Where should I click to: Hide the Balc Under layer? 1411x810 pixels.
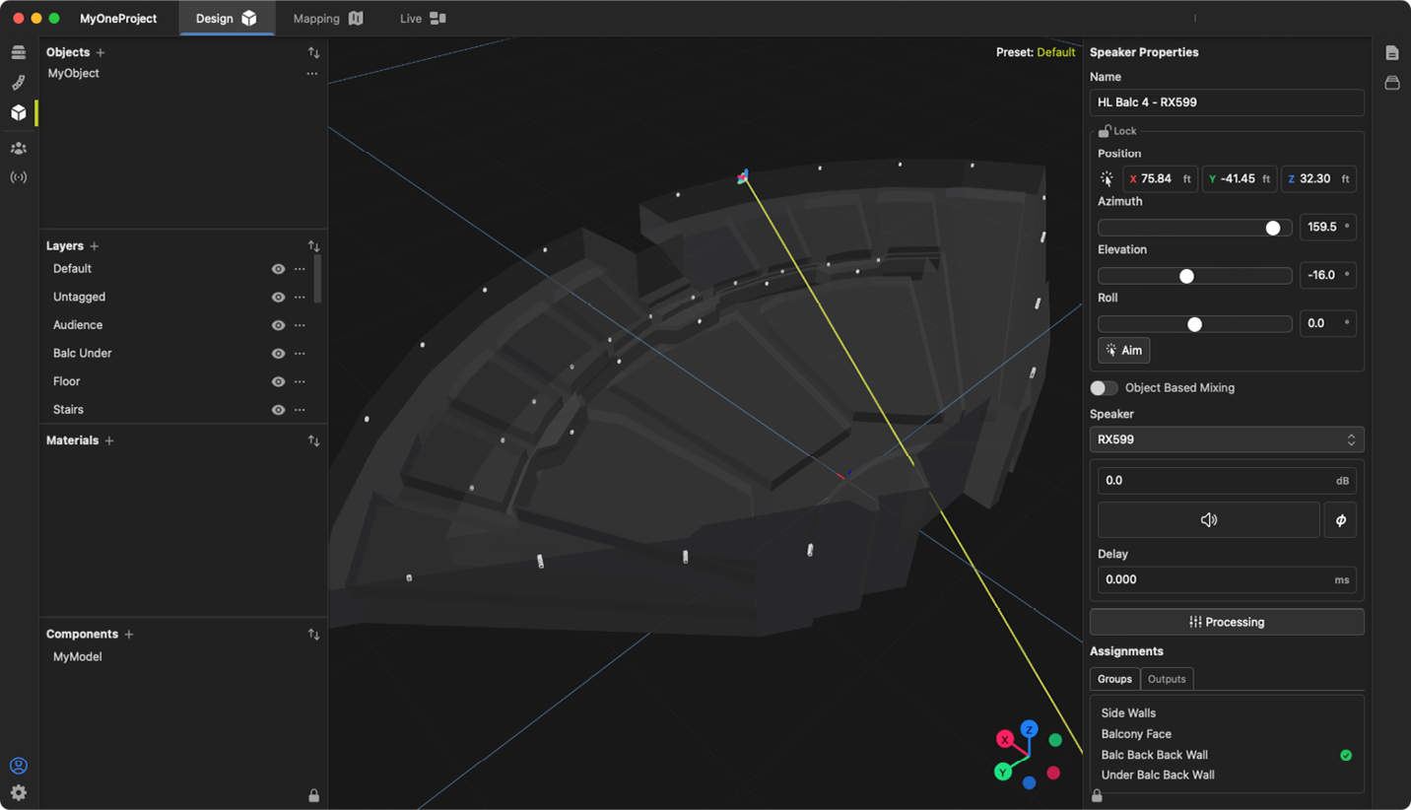click(x=278, y=354)
